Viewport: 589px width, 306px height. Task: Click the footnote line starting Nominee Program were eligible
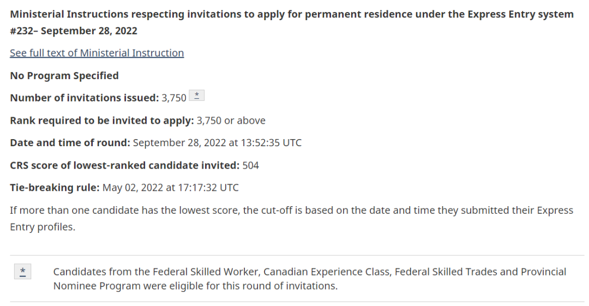point(195,286)
